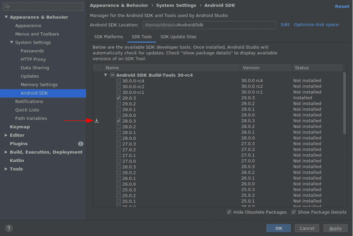
Task: Check the 26.0.0 checkbox
Action: [118, 184]
